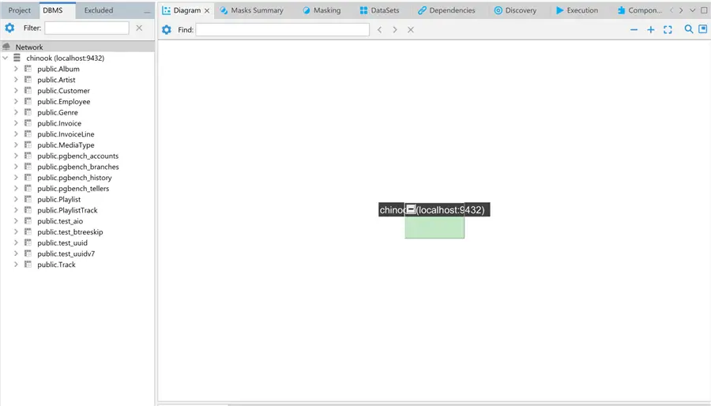Maximize the editor area
The width and height of the screenshot is (711, 406).
click(x=704, y=10)
